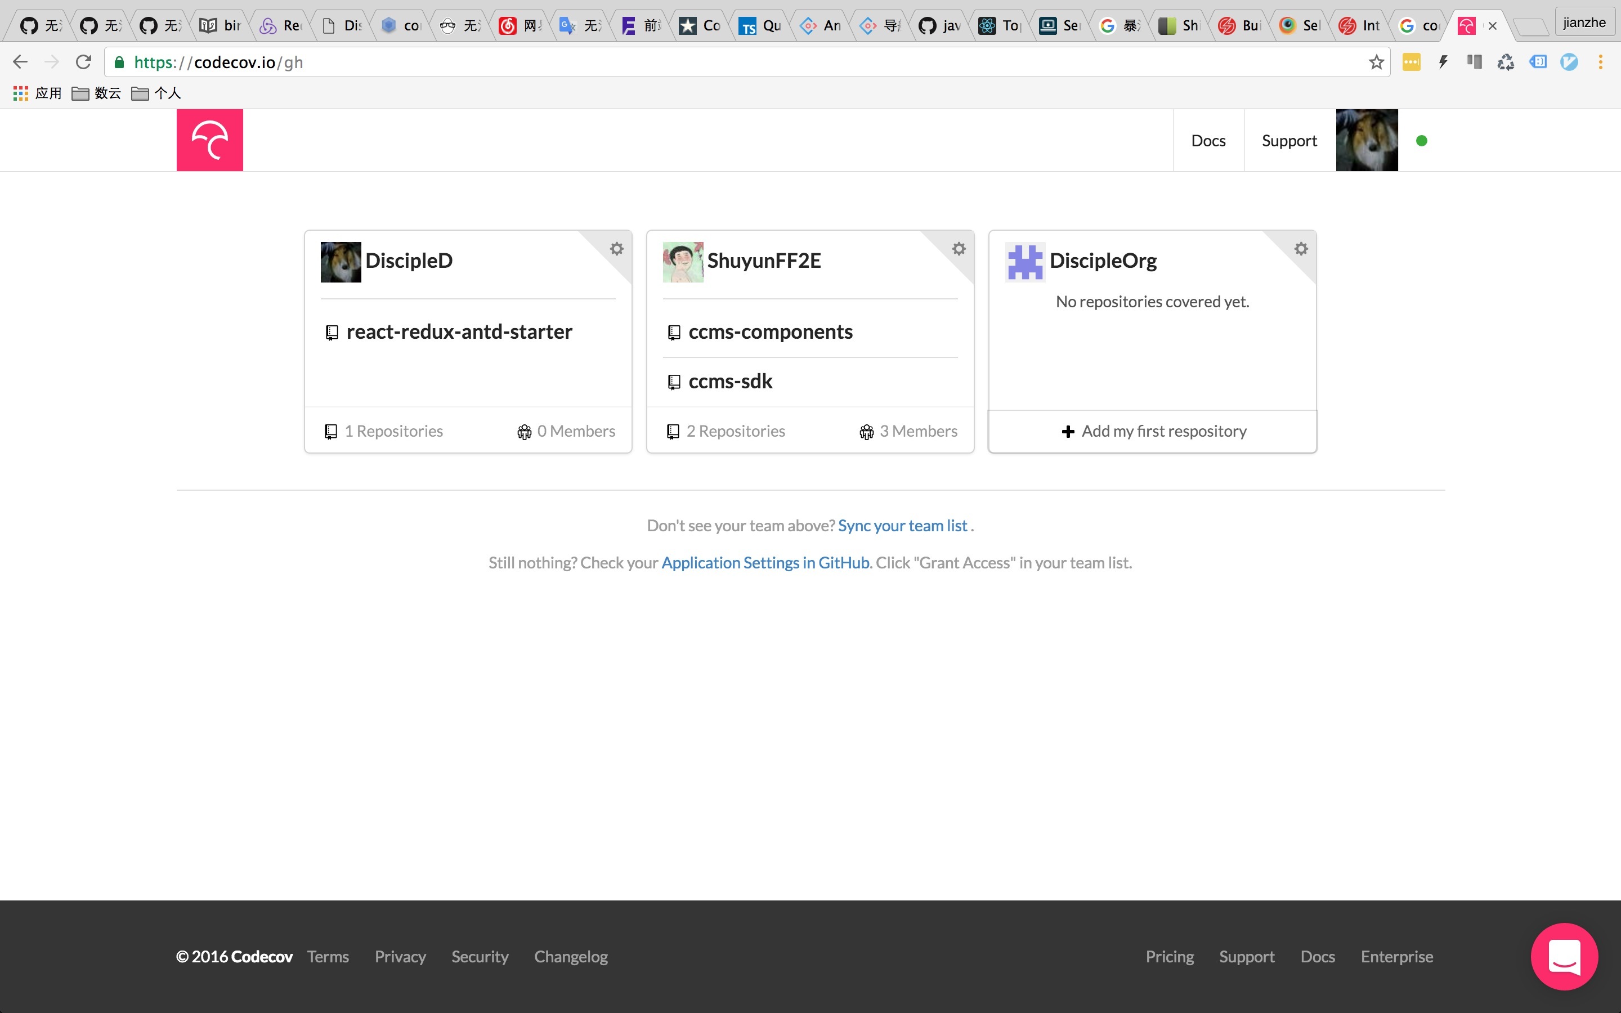Viewport: 1621px width, 1013px height.
Task: Click the lightning bolt extension icon
Action: (1444, 62)
